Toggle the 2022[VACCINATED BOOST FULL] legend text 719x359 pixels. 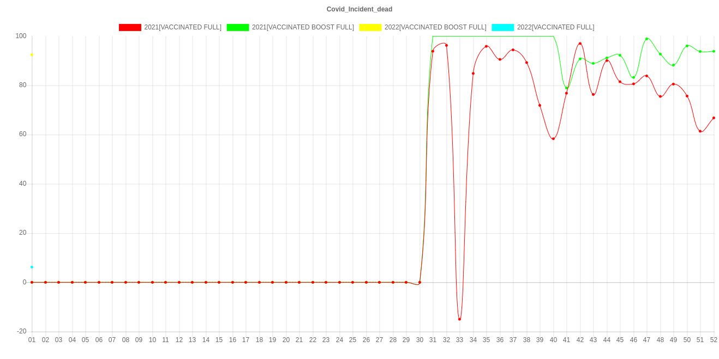435,27
